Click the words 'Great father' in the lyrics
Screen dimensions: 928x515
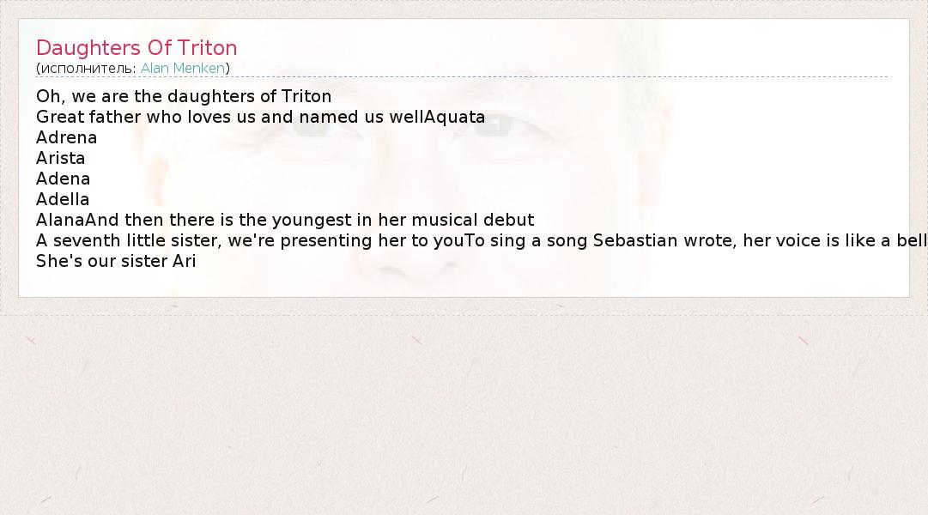[x=88, y=117]
